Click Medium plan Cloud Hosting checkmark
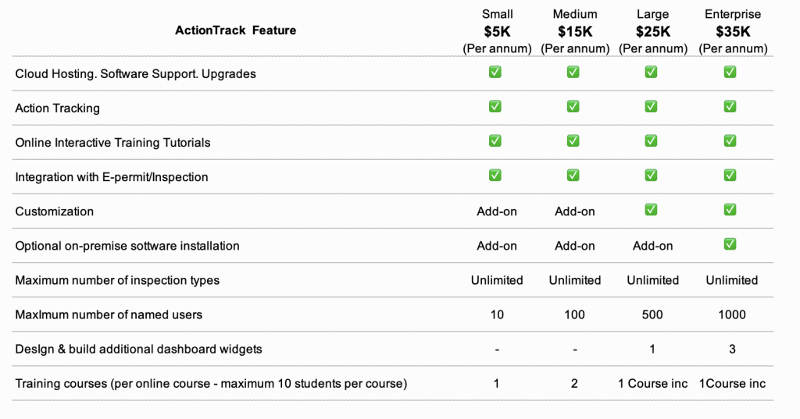 573,73
